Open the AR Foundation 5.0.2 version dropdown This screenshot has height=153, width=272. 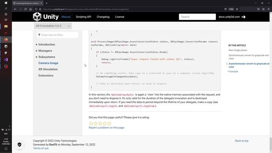[x=53, y=26]
